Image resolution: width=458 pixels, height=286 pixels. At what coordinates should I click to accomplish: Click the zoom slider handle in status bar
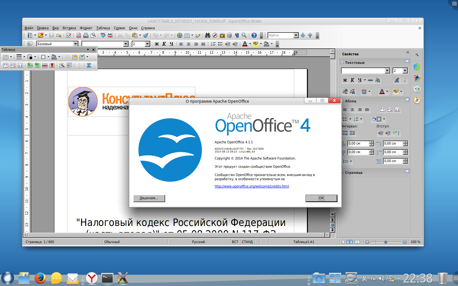(x=386, y=242)
